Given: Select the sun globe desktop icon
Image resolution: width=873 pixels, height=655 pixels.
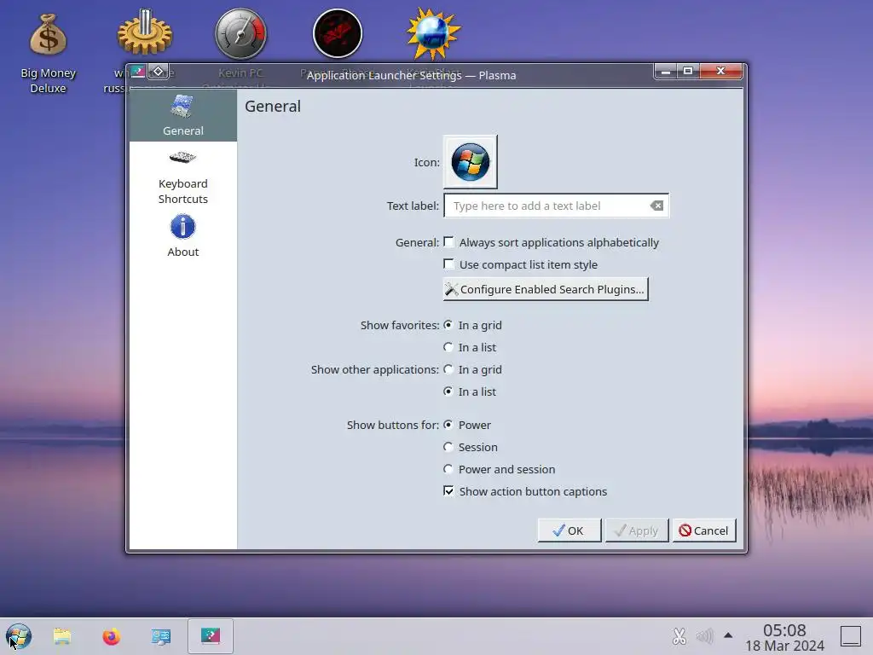Looking at the screenshot, I should [433, 33].
